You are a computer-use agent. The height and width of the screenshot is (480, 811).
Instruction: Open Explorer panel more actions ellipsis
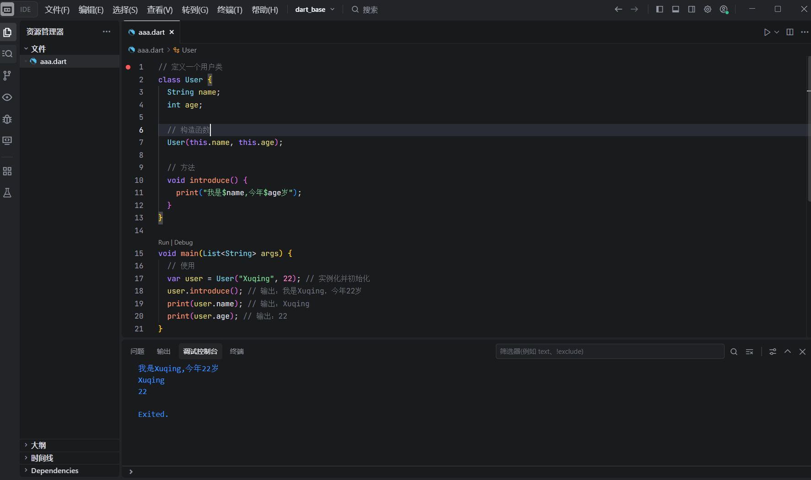(107, 32)
